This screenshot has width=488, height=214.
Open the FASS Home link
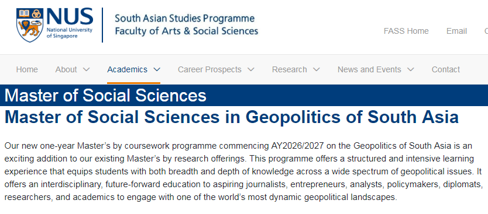coord(406,31)
